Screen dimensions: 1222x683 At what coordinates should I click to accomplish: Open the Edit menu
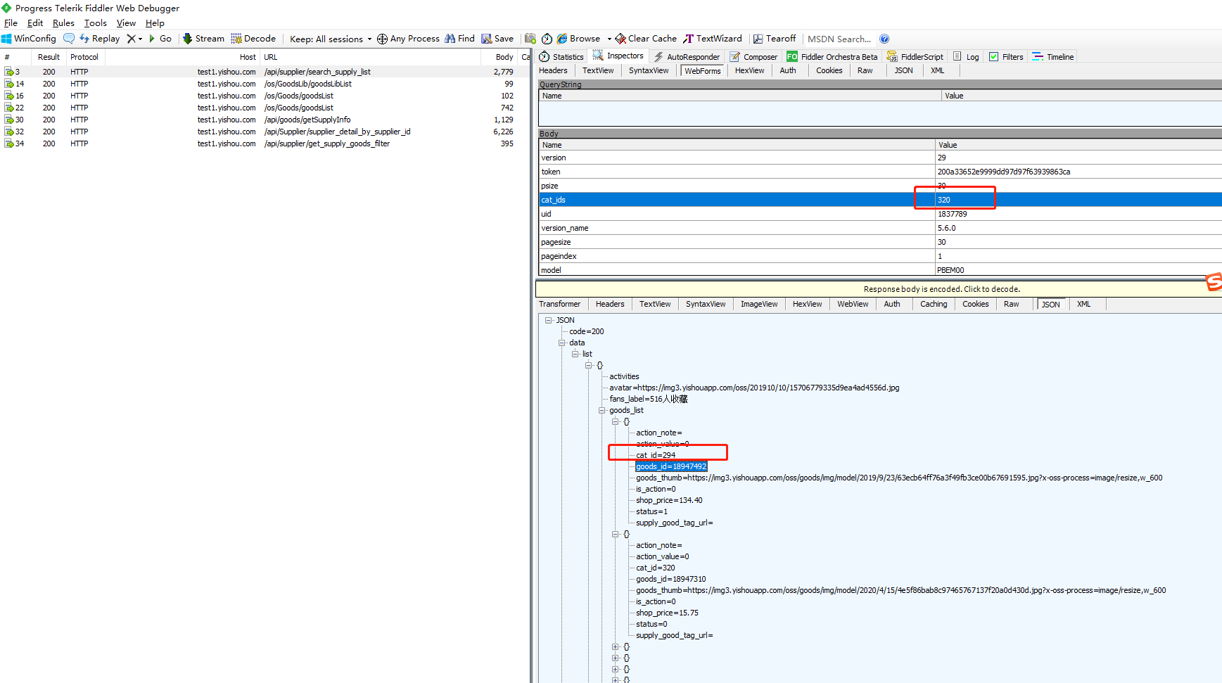pos(35,23)
